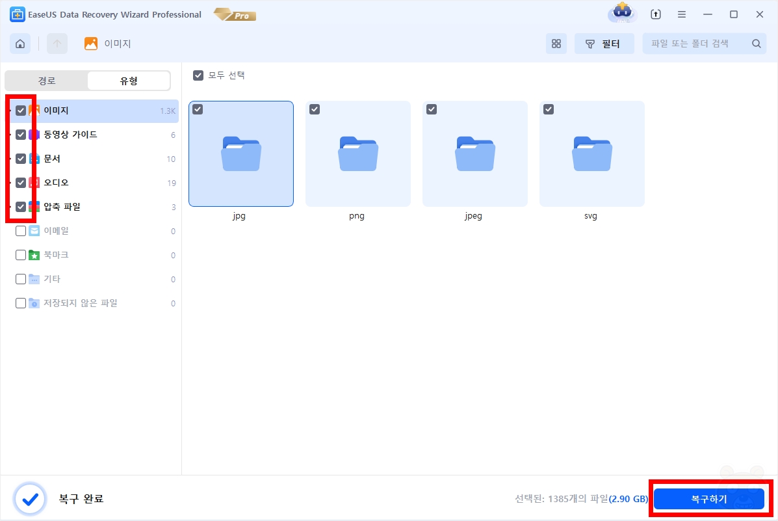778x521 pixels.
Task: Toggle the 모두 선택 checkbox
Action: [198, 75]
